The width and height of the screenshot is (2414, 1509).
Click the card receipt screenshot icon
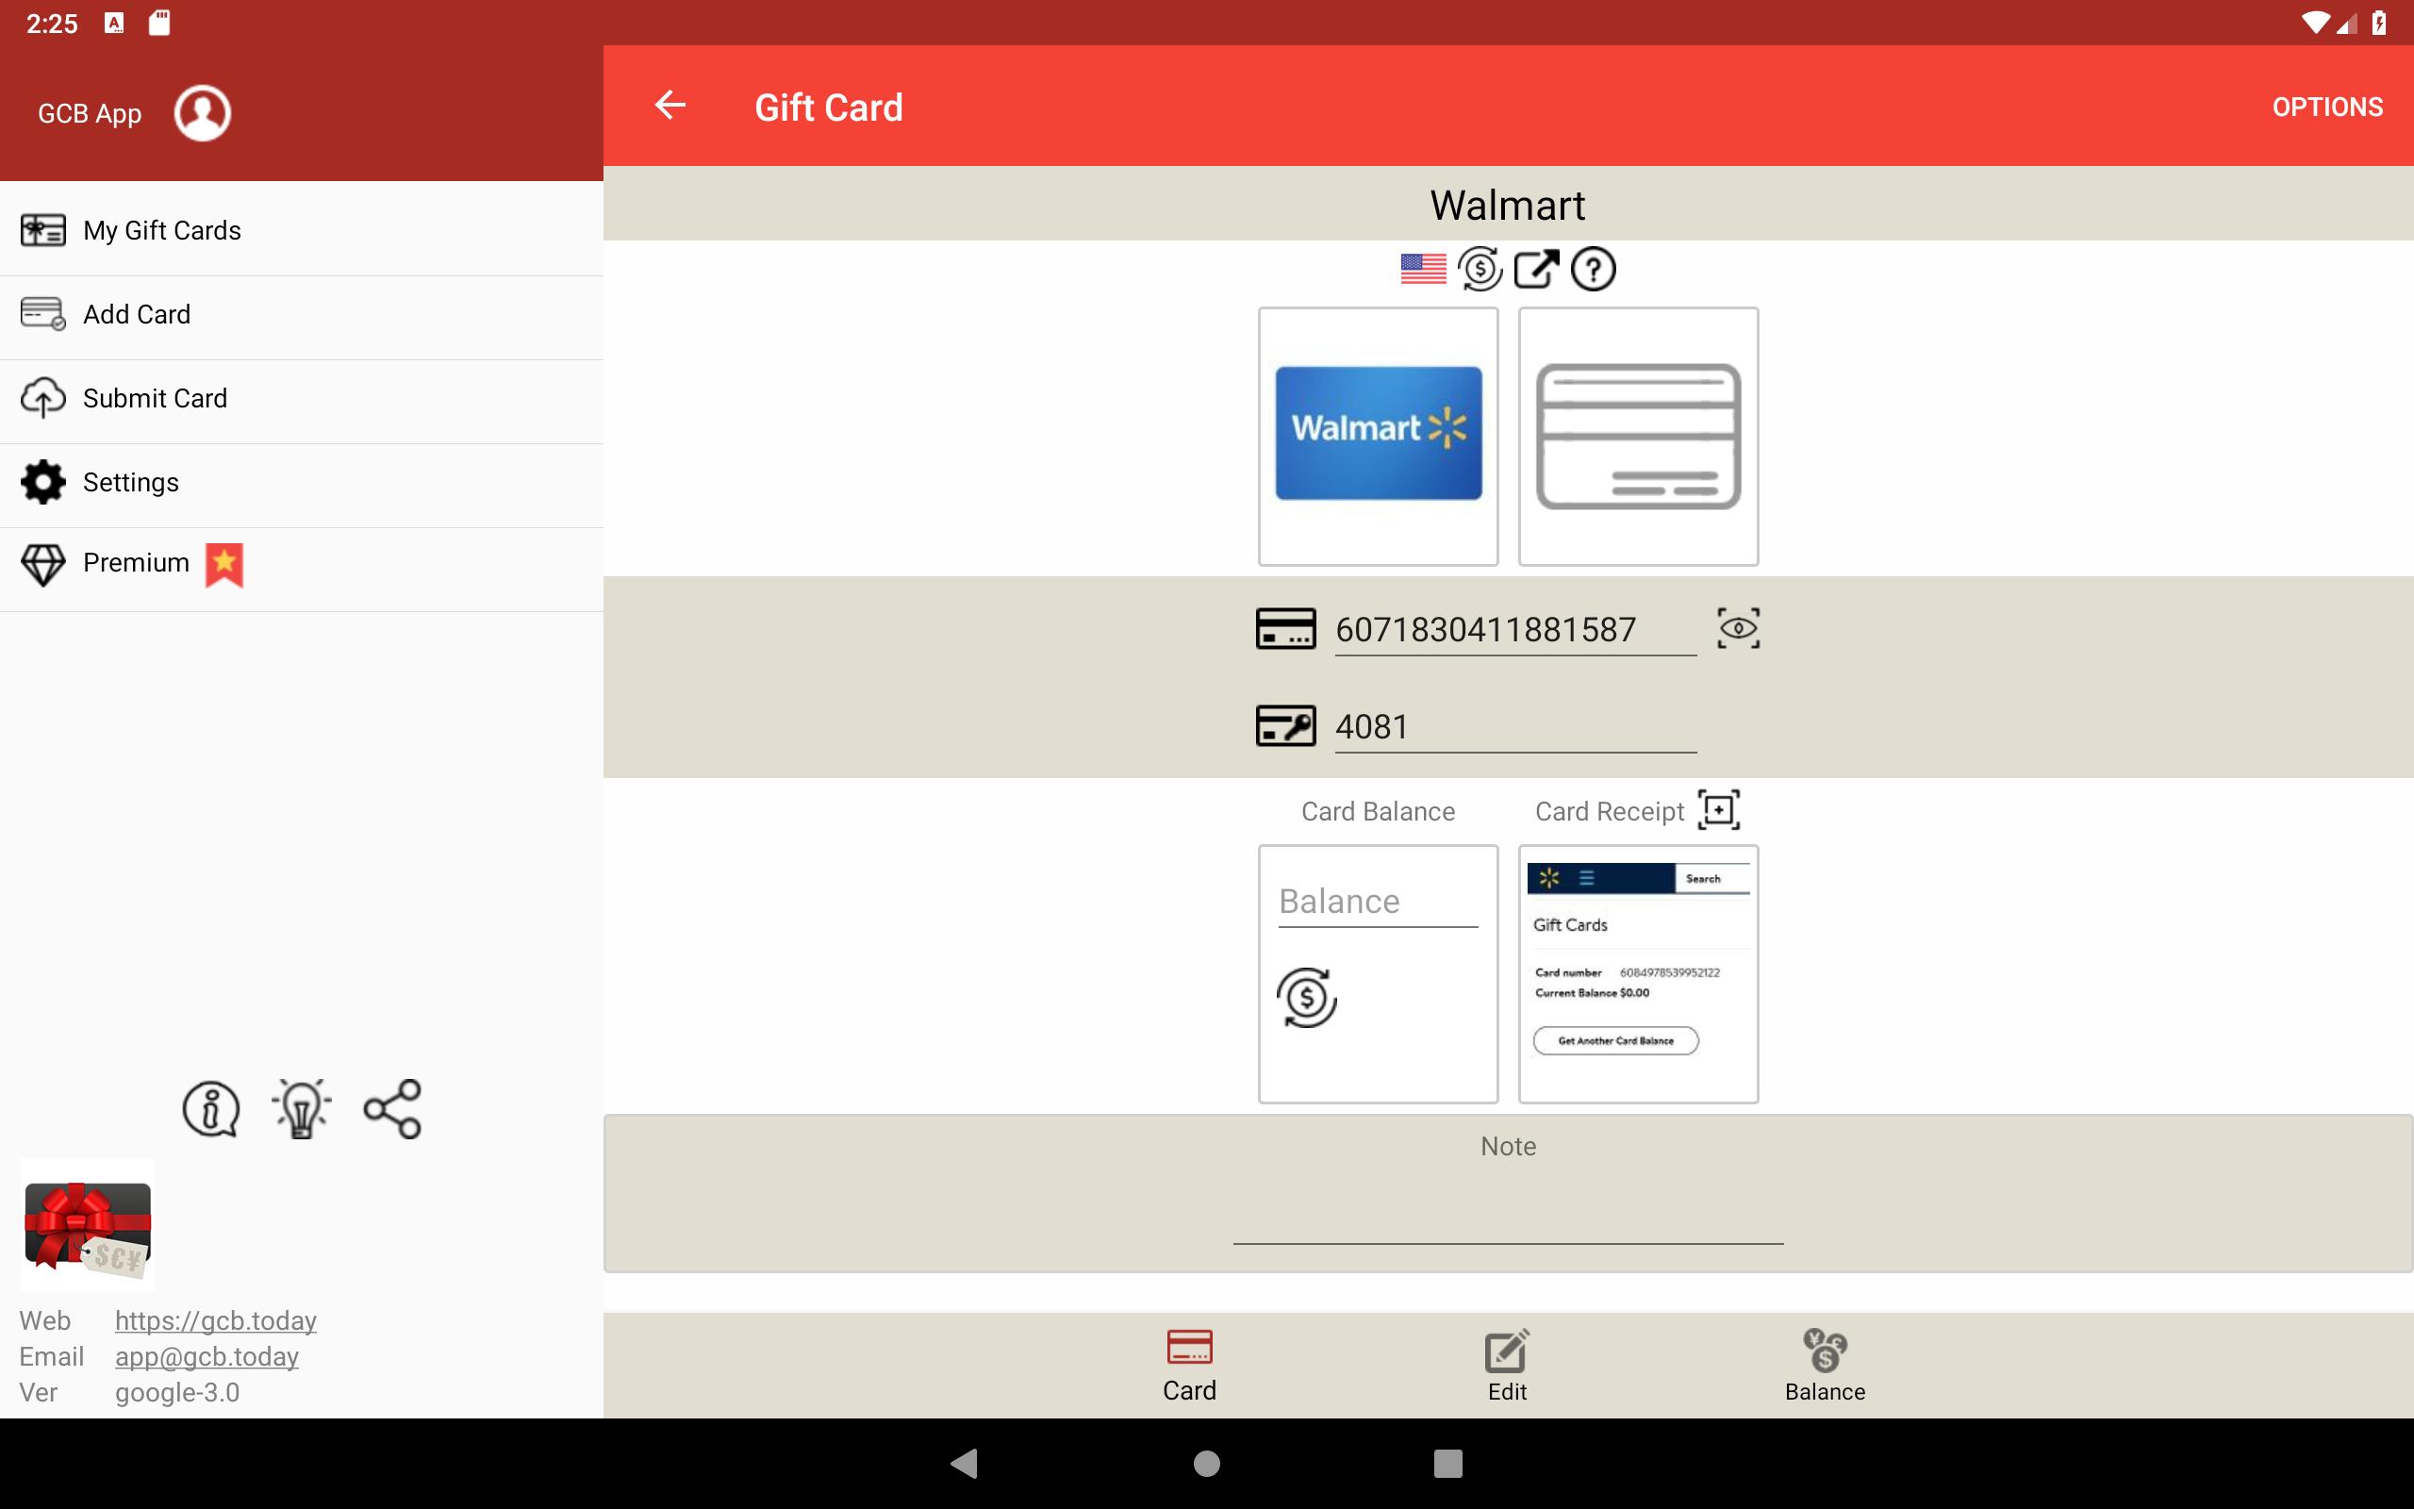tap(1717, 810)
